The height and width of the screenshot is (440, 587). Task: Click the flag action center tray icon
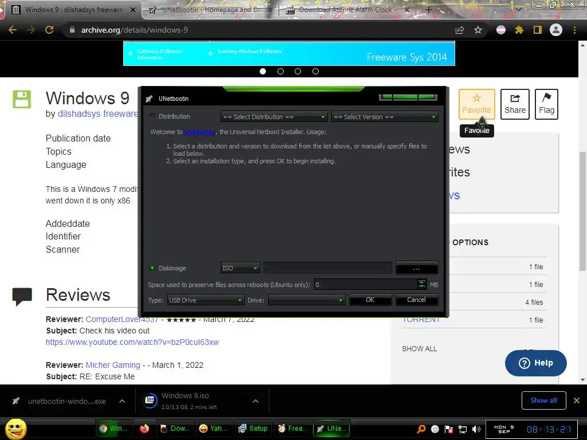coord(449,429)
